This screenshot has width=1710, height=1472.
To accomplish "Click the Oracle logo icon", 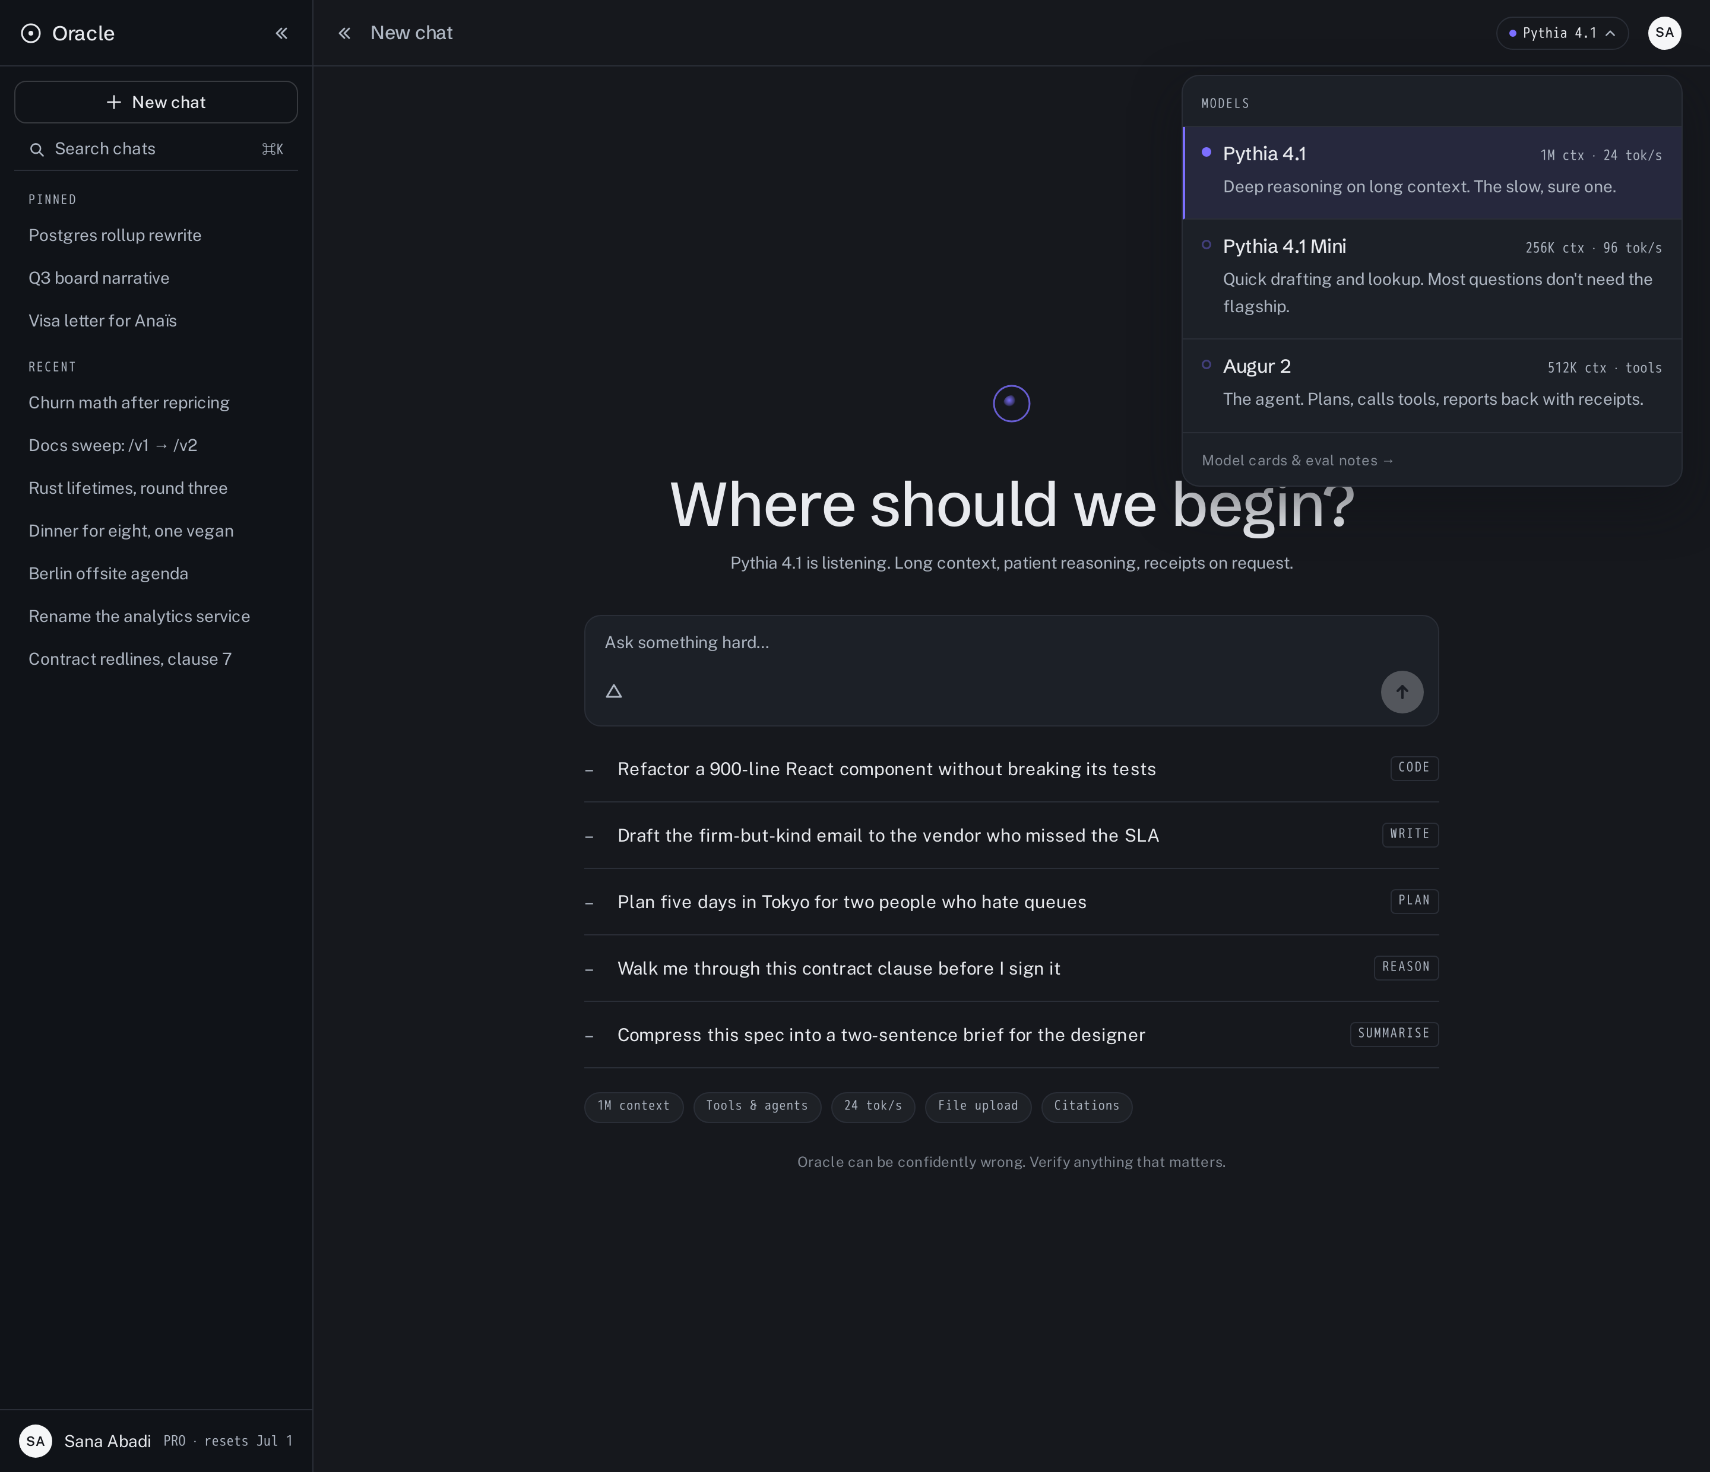I will [x=30, y=33].
